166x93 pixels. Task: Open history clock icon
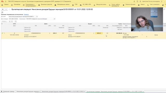[x=137, y=1]
